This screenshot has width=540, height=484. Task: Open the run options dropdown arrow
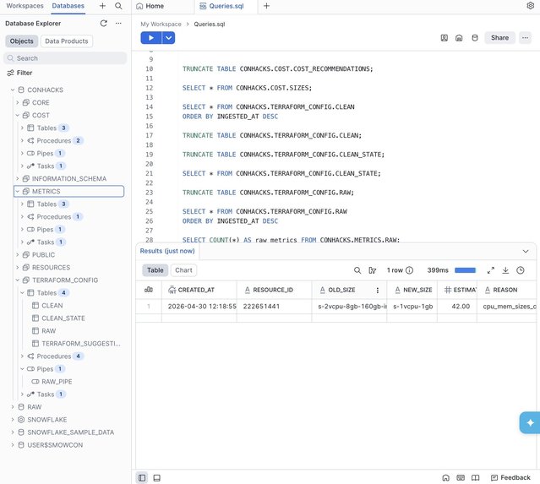coord(168,38)
